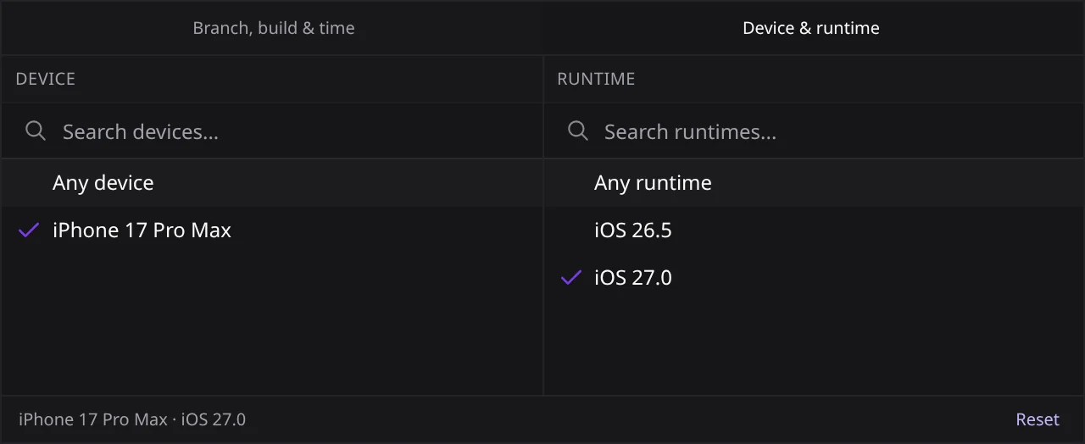The height and width of the screenshot is (444, 1085).
Task: Click the RUNTIME column header
Action: click(x=596, y=79)
